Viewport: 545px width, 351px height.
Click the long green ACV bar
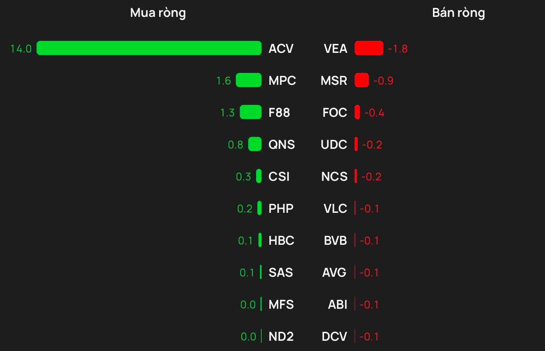(x=149, y=48)
